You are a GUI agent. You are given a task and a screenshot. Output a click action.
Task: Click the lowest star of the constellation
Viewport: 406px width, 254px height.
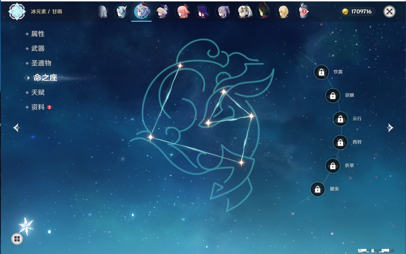[241, 163]
